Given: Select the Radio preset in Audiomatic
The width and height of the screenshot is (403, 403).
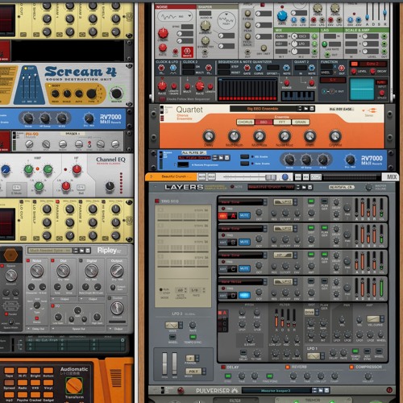Looking at the screenshot, I should 23,383.
